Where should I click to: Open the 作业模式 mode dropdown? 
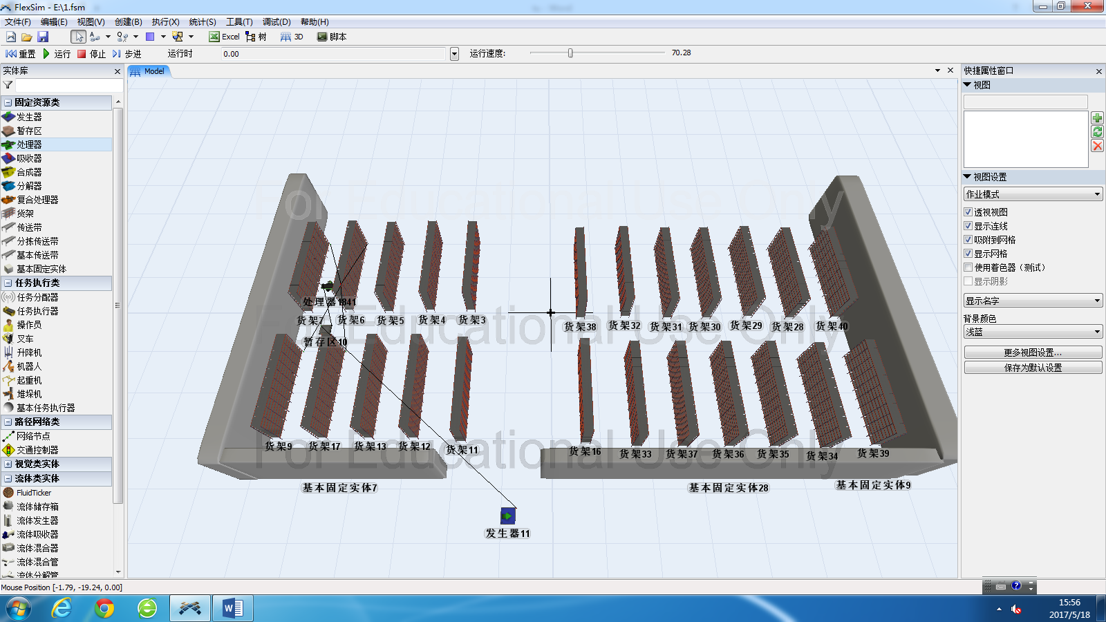click(x=1033, y=194)
